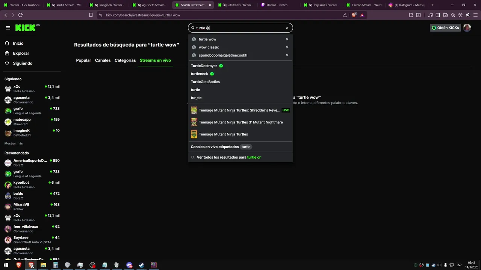The width and height of the screenshot is (481, 270).
Task: Open Brave music playlist icon
Action: (431, 15)
